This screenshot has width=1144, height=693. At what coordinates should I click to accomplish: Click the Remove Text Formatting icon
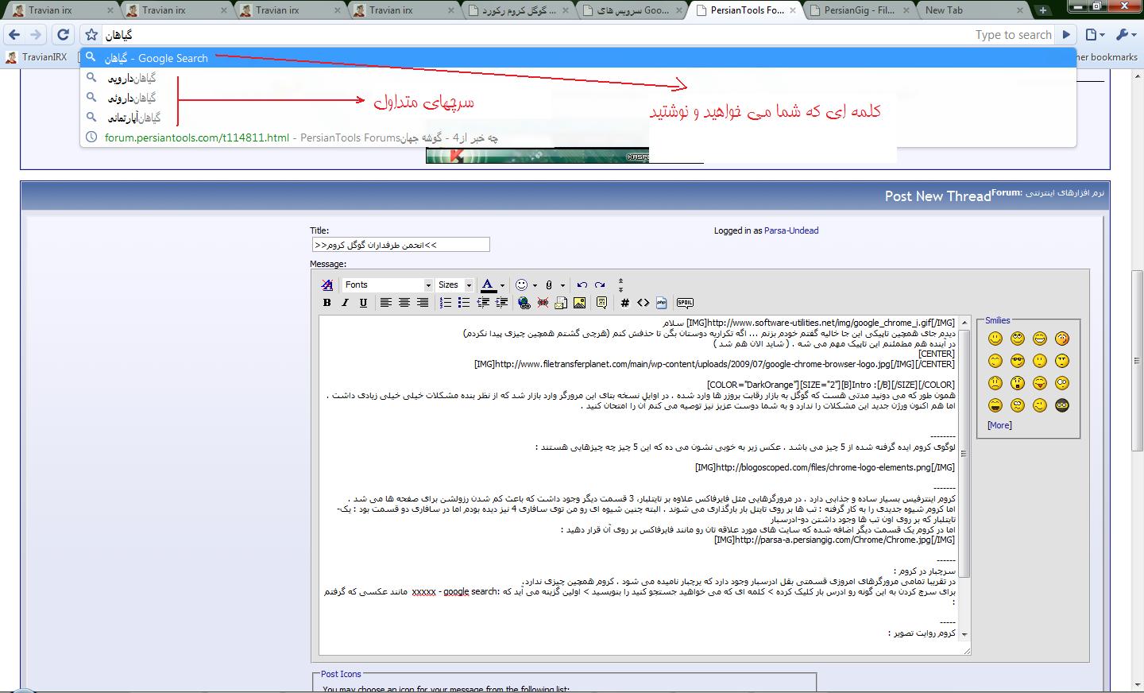point(327,285)
